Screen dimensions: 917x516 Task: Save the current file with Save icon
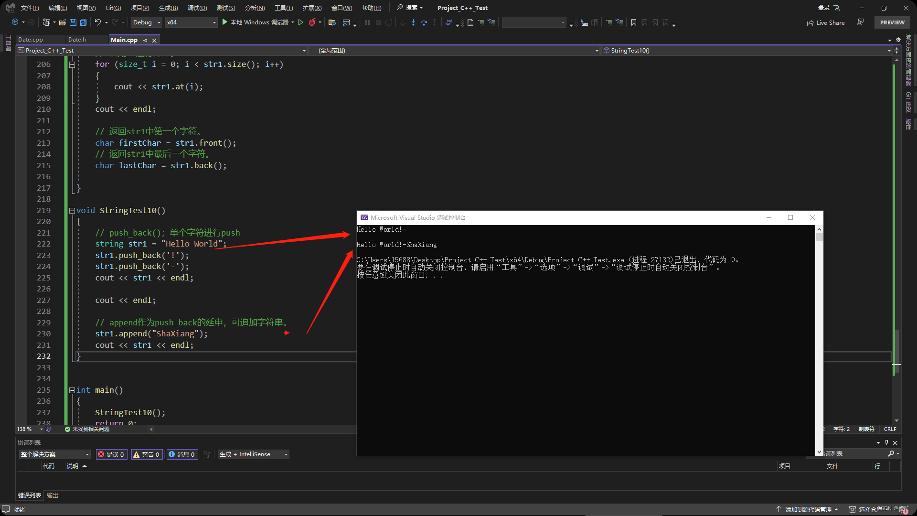pyautogui.click(x=73, y=22)
